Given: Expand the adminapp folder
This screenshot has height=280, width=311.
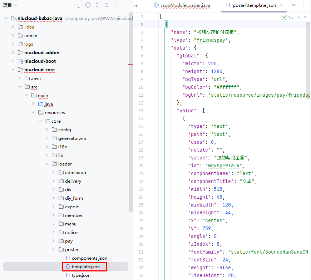Looking at the screenshot, I should point(54,173).
